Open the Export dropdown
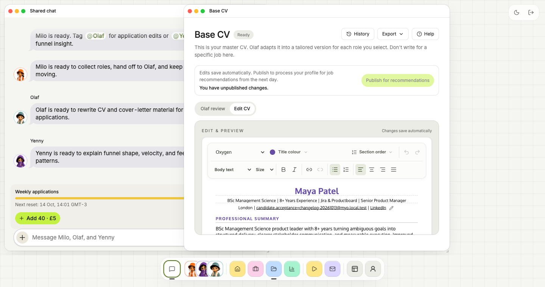Image resolution: width=545 pixels, height=287 pixels. 393,34
